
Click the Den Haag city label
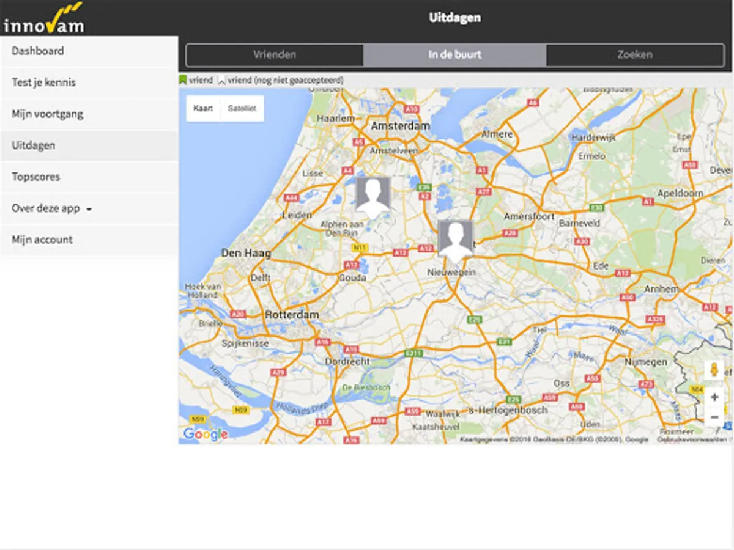click(x=246, y=253)
